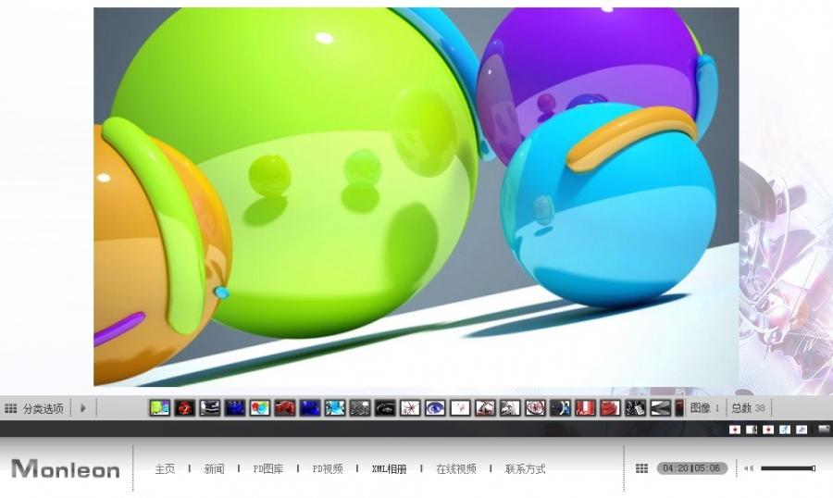
Task: Open the XML相册 album tab
Action: tap(389, 468)
